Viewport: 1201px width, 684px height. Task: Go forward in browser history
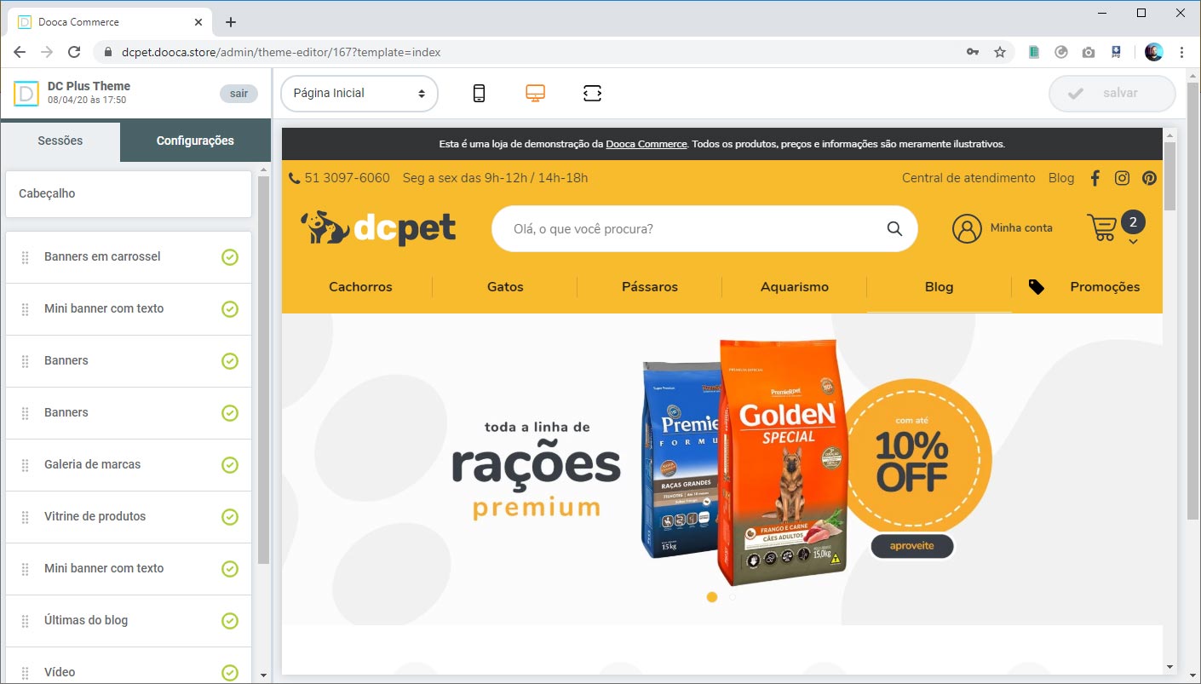point(47,52)
